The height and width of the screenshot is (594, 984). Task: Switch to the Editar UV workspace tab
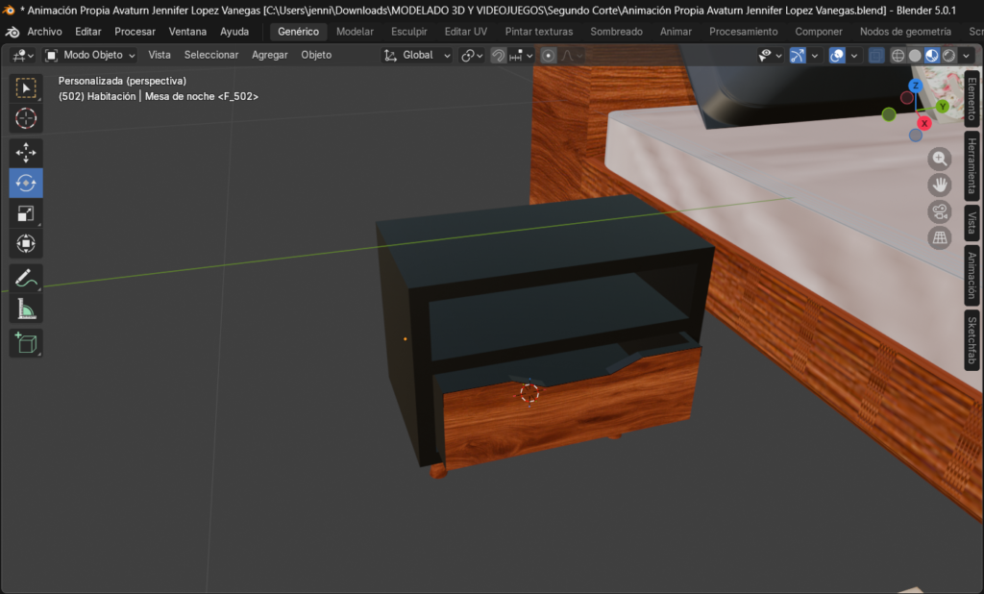tap(466, 32)
